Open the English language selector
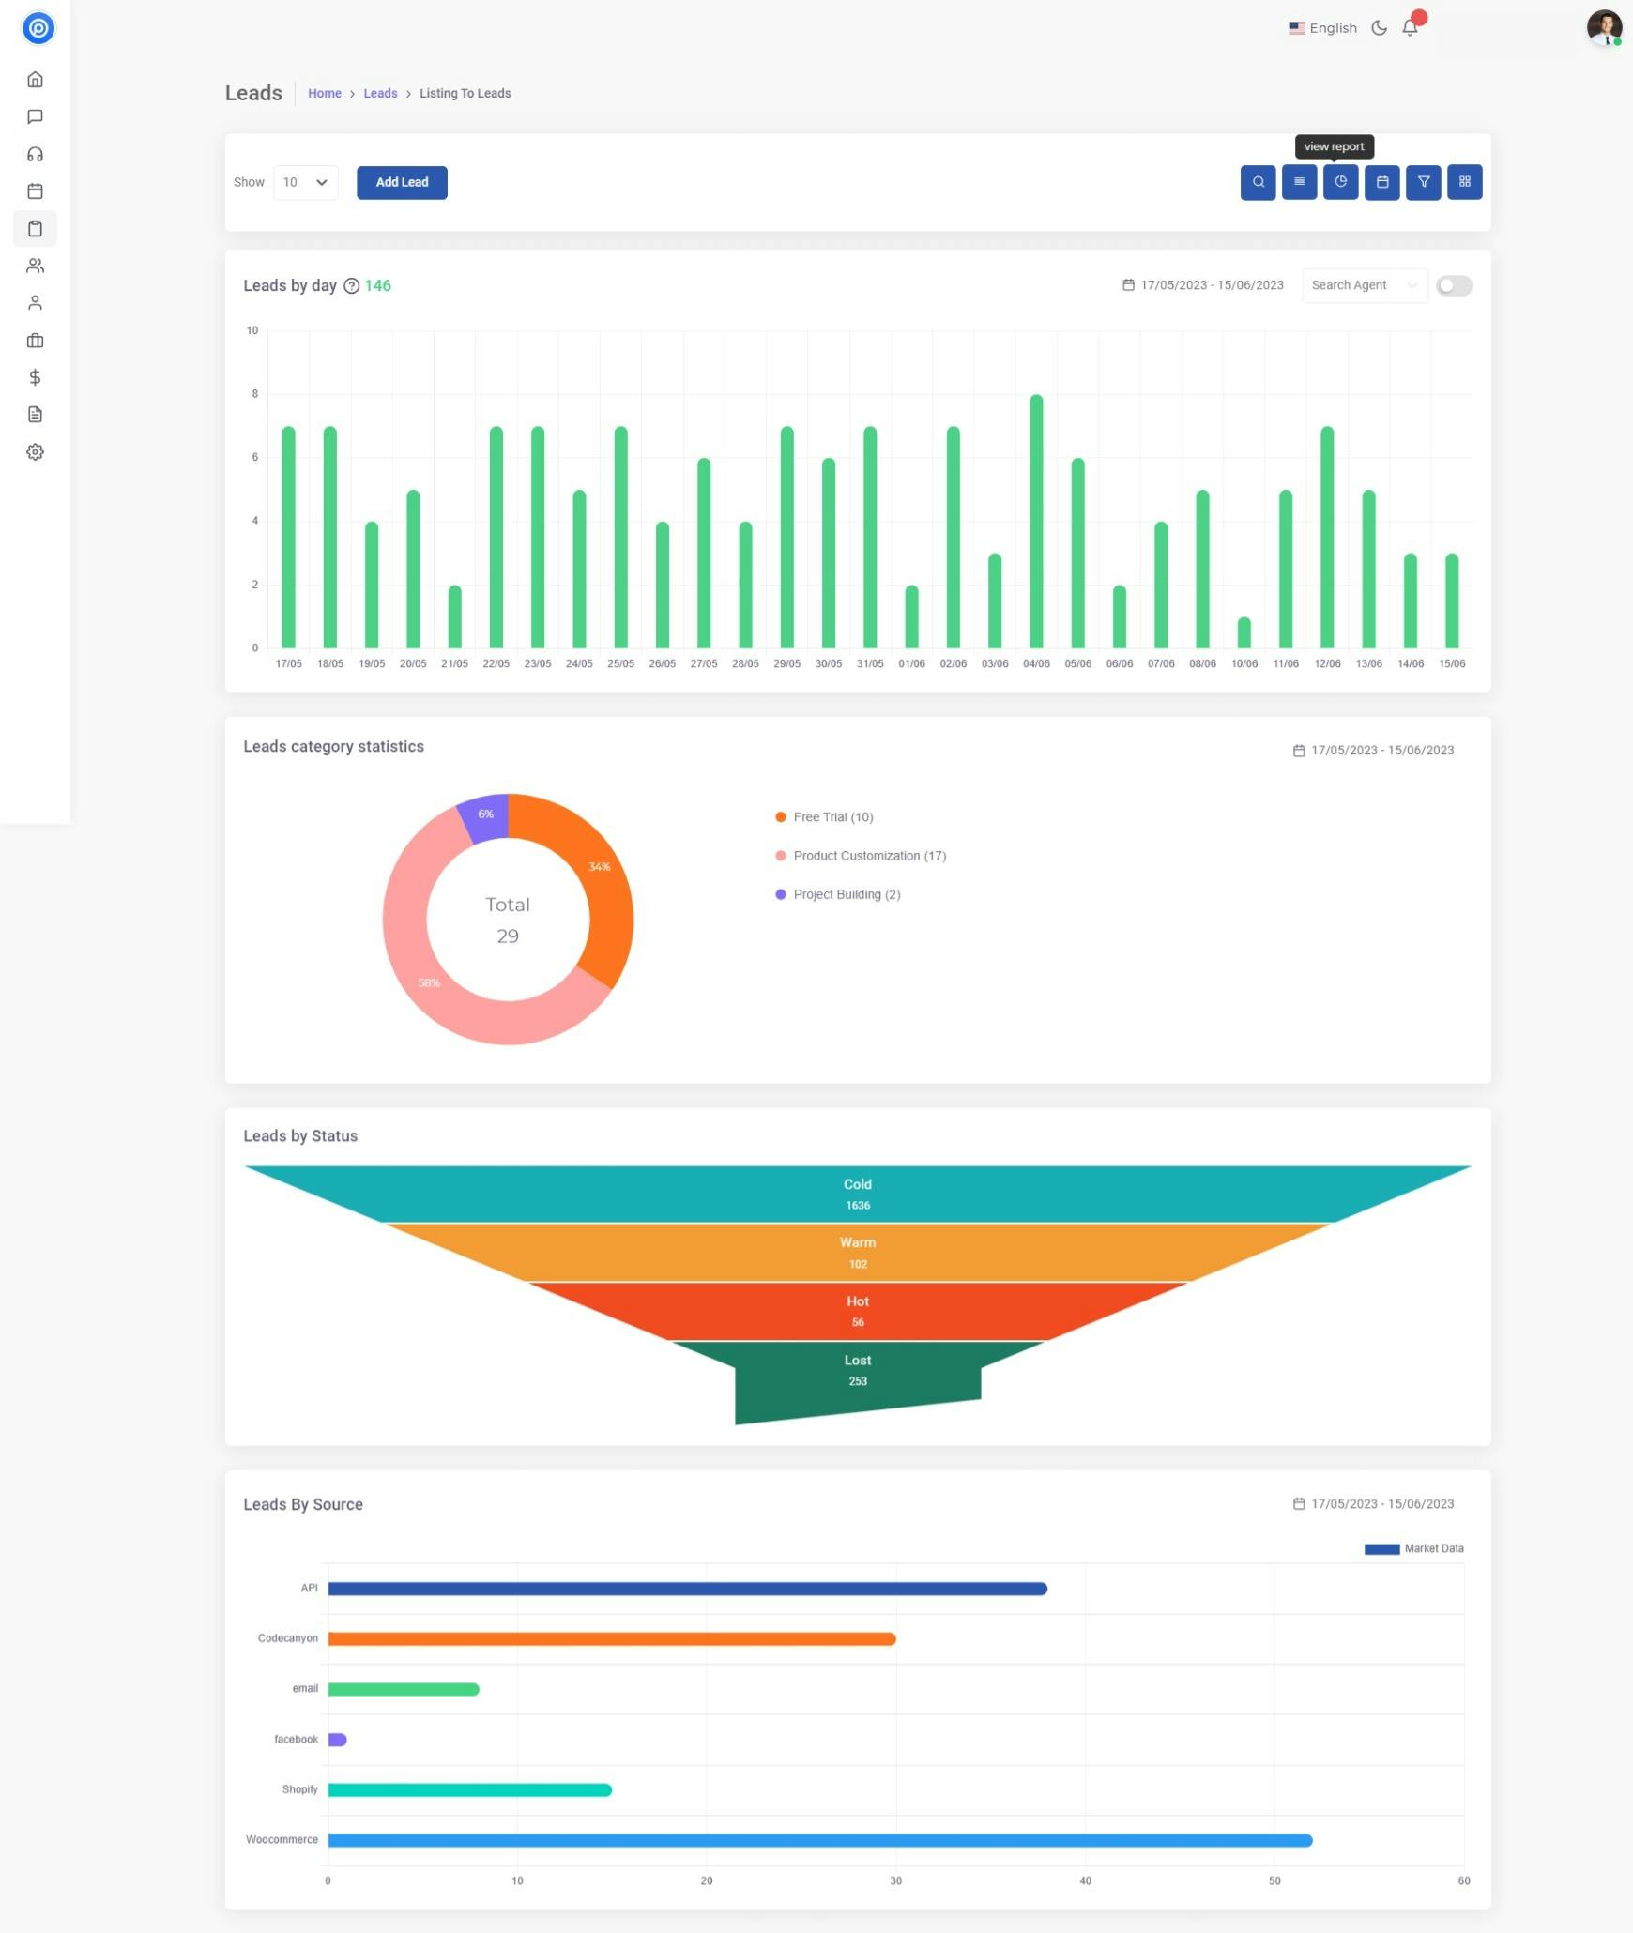 pyautogui.click(x=1322, y=28)
